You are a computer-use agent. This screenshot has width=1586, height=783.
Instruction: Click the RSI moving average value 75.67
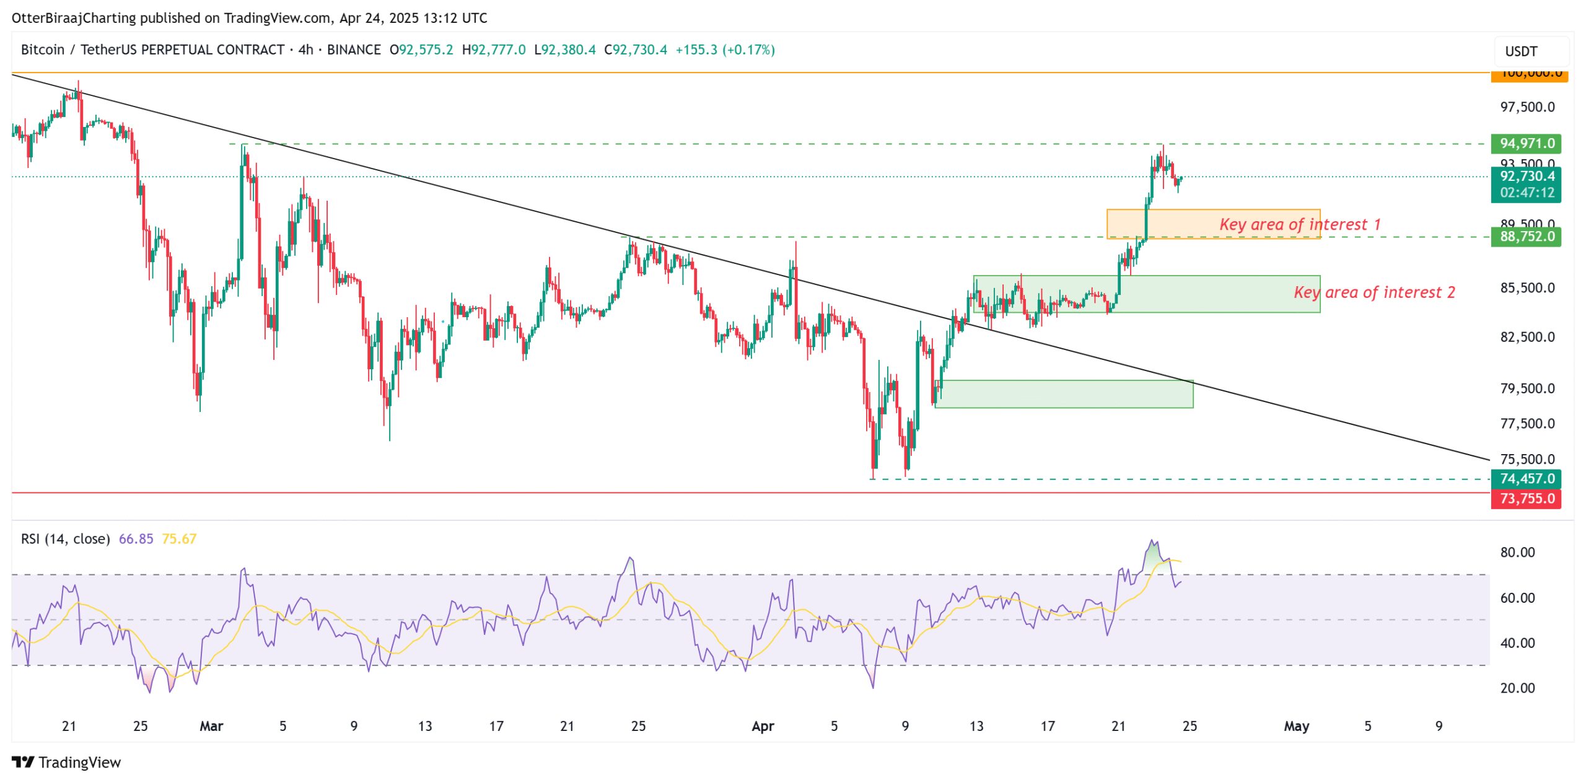point(178,539)
